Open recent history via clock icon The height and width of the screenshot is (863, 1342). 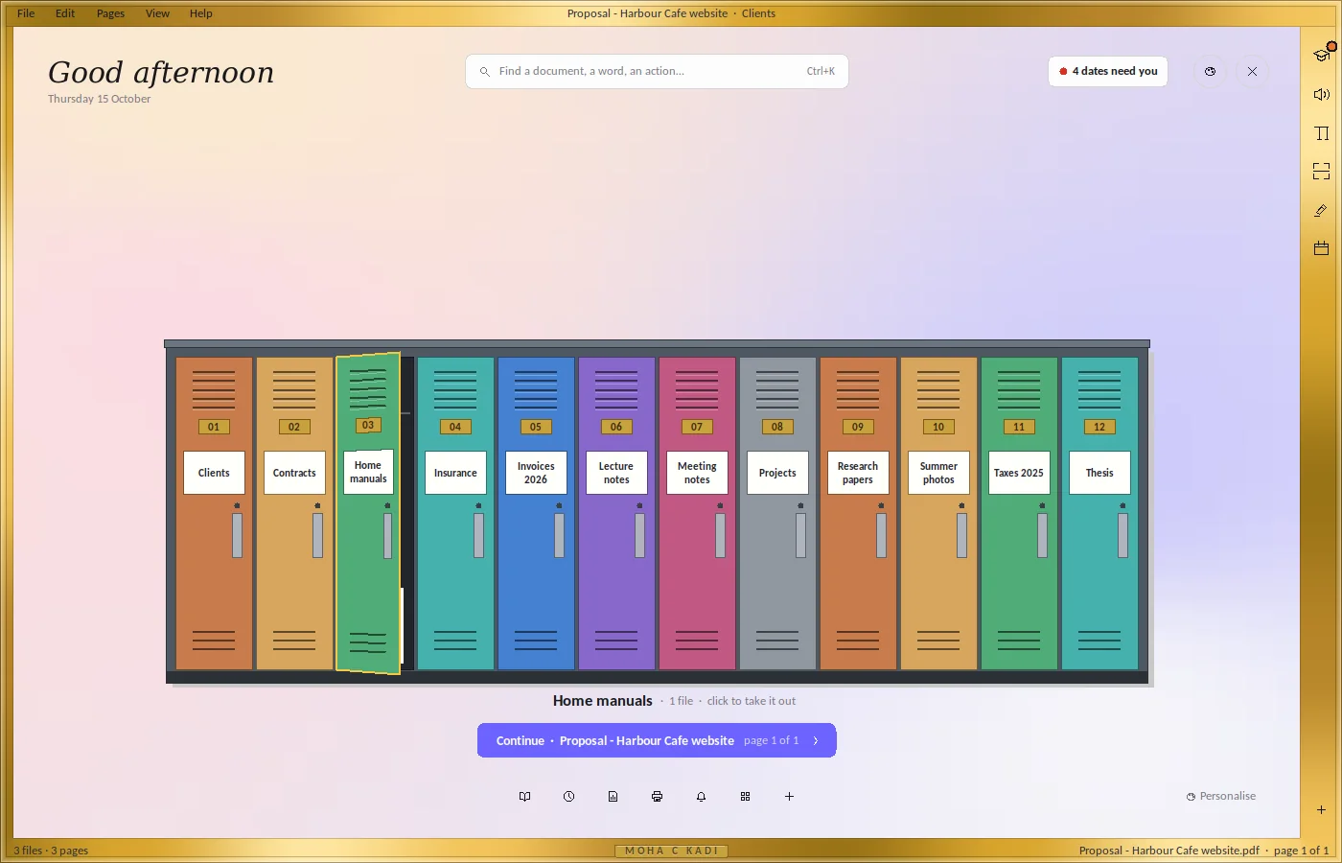point(568,797)
